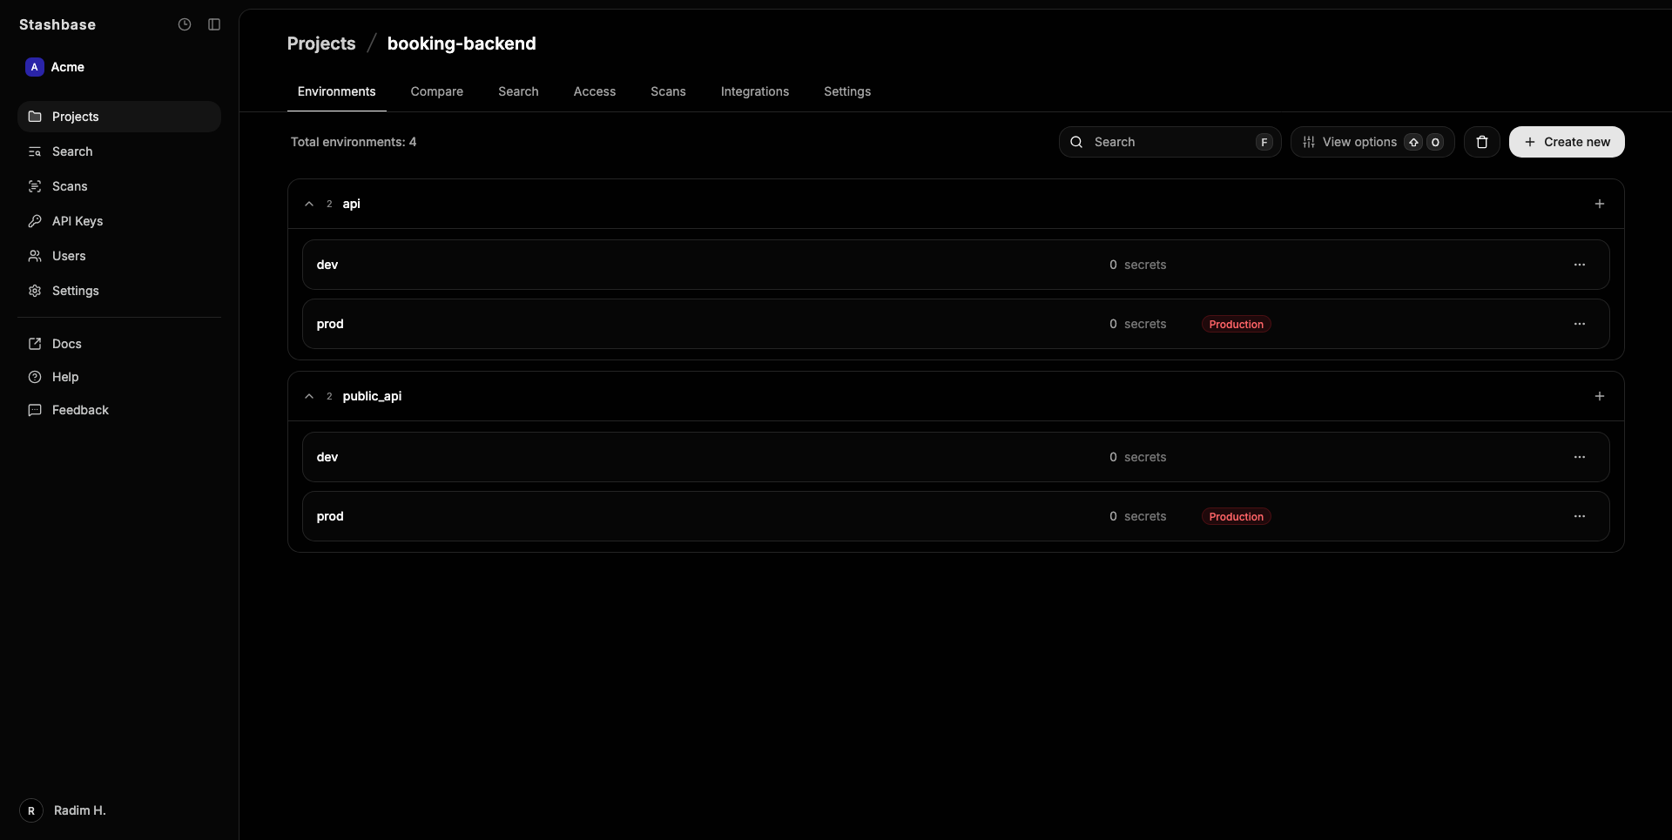Image resolution: width=1672 pixels, height=840 pixels.
Task: Open Users page in sidebar
Action: tap(119, 256)
